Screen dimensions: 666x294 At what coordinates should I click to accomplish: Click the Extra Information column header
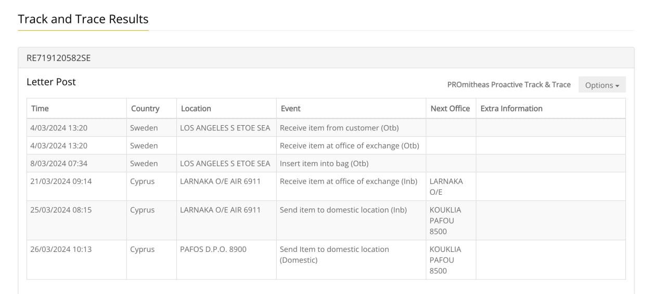(x=511, y=109)
